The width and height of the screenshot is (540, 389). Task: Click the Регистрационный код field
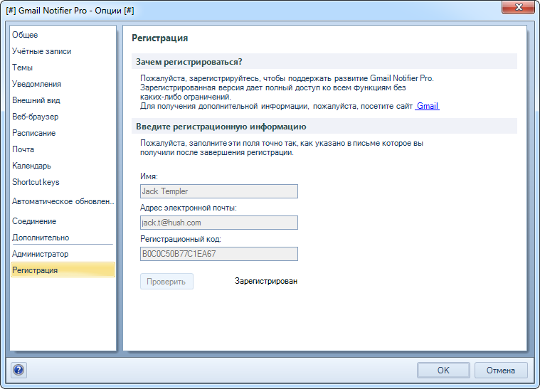pyautogui.click(x=219, y=254)
